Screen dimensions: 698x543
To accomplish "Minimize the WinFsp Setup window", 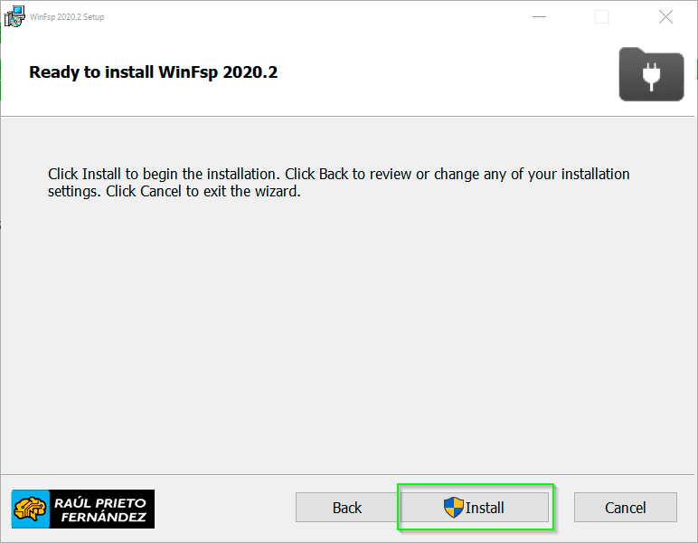I will 539,17.
